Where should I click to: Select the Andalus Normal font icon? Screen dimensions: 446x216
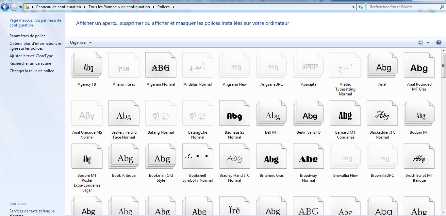[198, 65]
